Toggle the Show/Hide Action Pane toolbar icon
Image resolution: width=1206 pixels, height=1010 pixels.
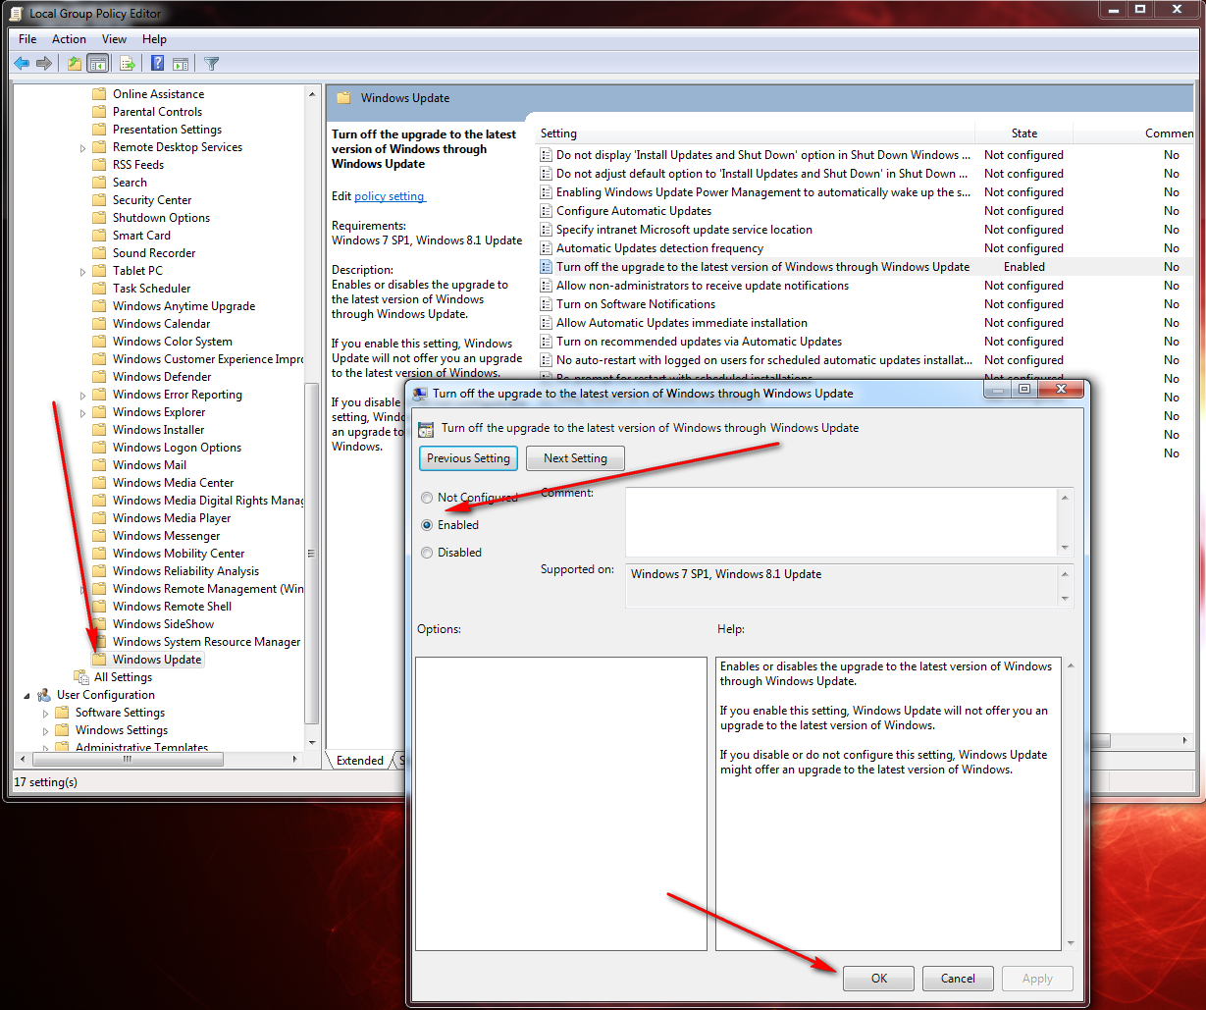[x=181, y=64]
